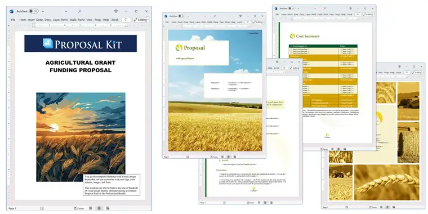Click the accessibility status icon in Agricultural Grant window

point(42,208)
